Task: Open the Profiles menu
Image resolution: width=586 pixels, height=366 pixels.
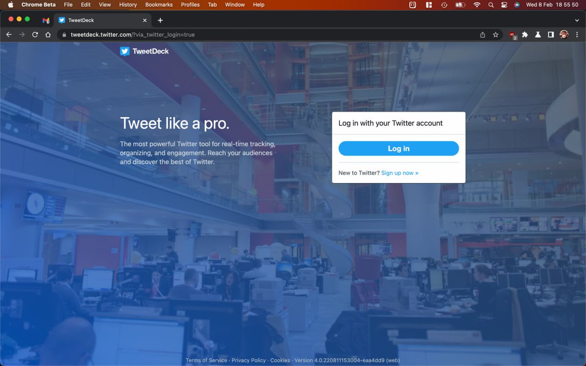Action: pyautogui.click(x=190, y=5)
